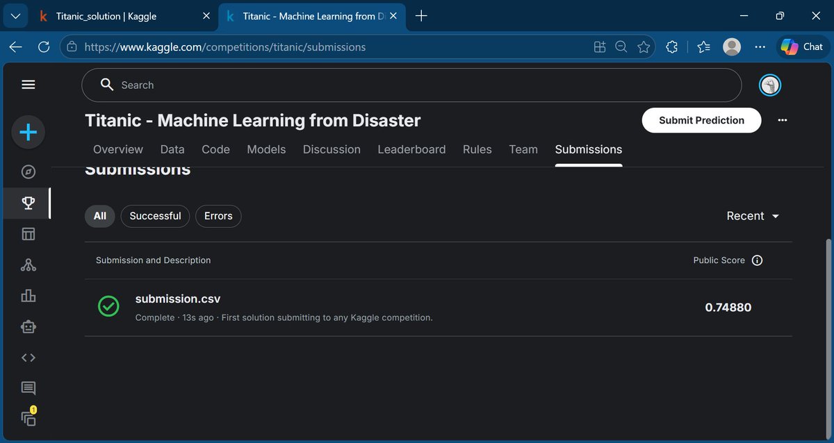Go to the Models tab
This screenshot has width=834, height=443.
tap(266, 149)
